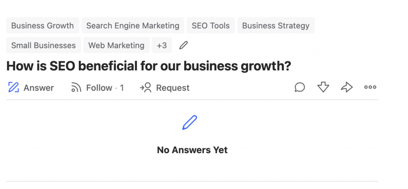The width and height of the screenshot is (408, 189).
Task: Click the Request person-arrow icon
Action: coord(146,88)
